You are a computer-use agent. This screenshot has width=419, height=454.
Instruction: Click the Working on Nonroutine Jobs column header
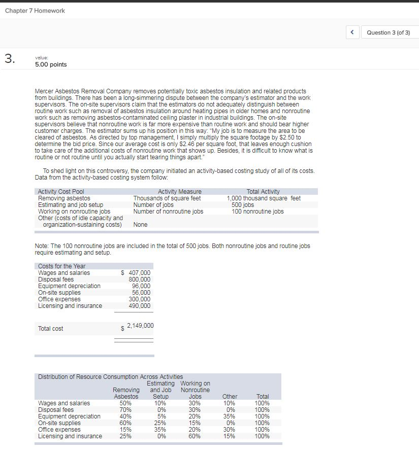(x=195, y=390)
